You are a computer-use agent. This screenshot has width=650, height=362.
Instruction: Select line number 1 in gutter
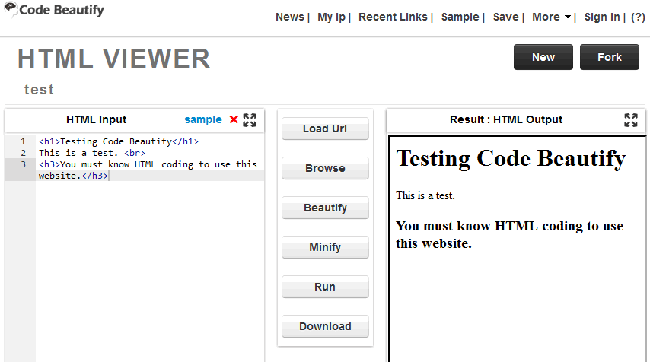23,141
